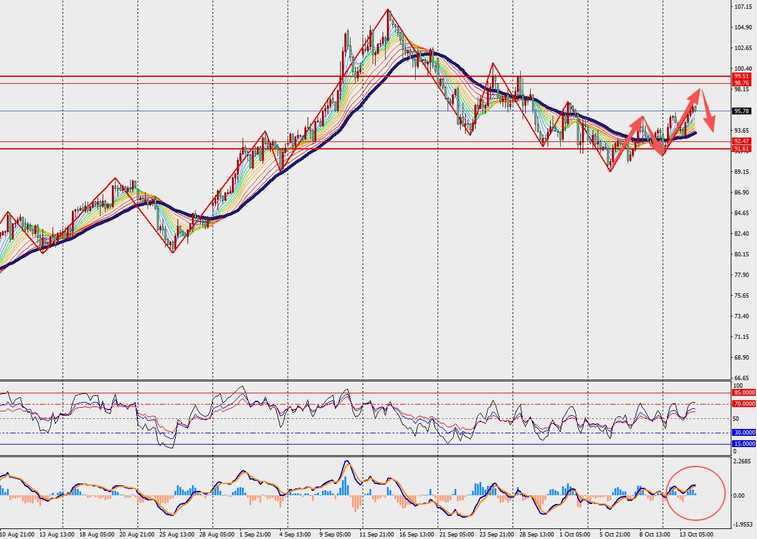The width and height of the screenshot is (757, 539).
Task: Click the 20 Aug 21:00 time label
Action: (x=137, y=535)
